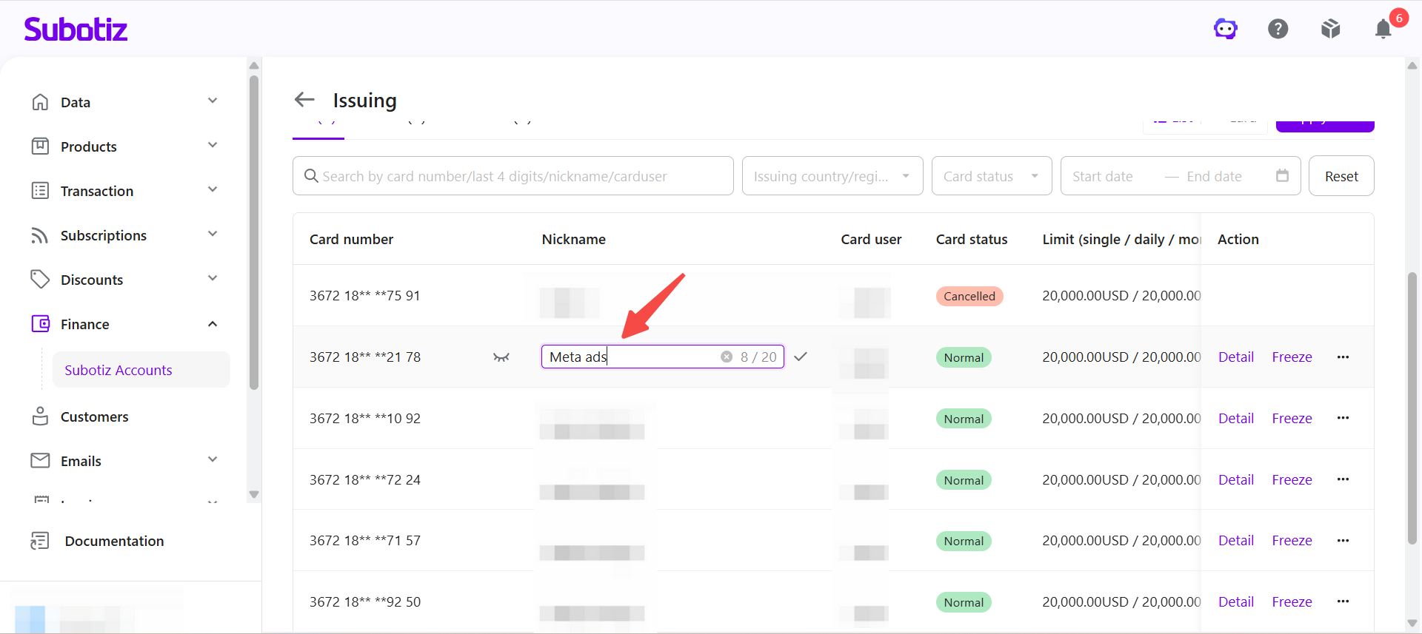Image resolution: width=1422 pixels, height=634 pixels.
Task: Click card number 3672 18** **75 91
Action: (x=364, y=296)
